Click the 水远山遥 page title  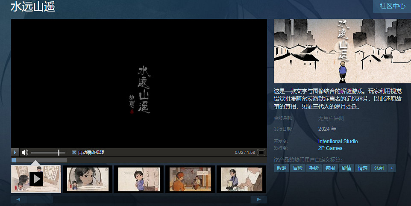click(33, 6)
